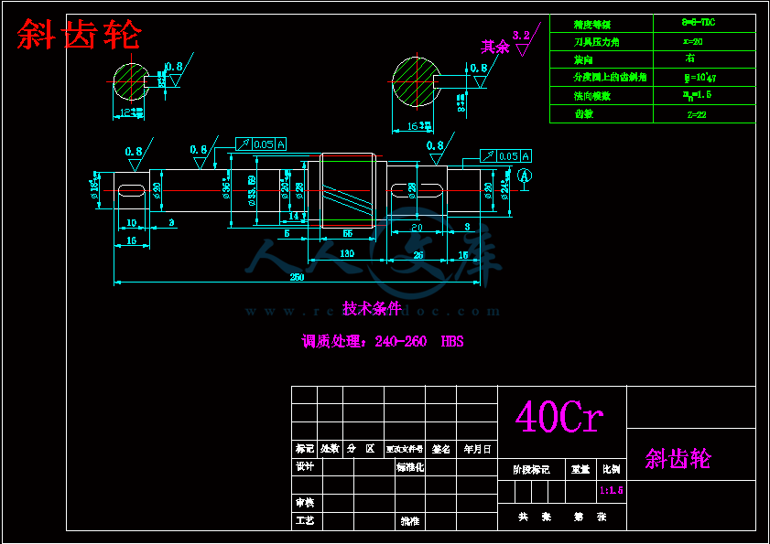The image size is (770, 544).
Task: Select the 标准化 title block cell
Action: click(x=410, y=467)
